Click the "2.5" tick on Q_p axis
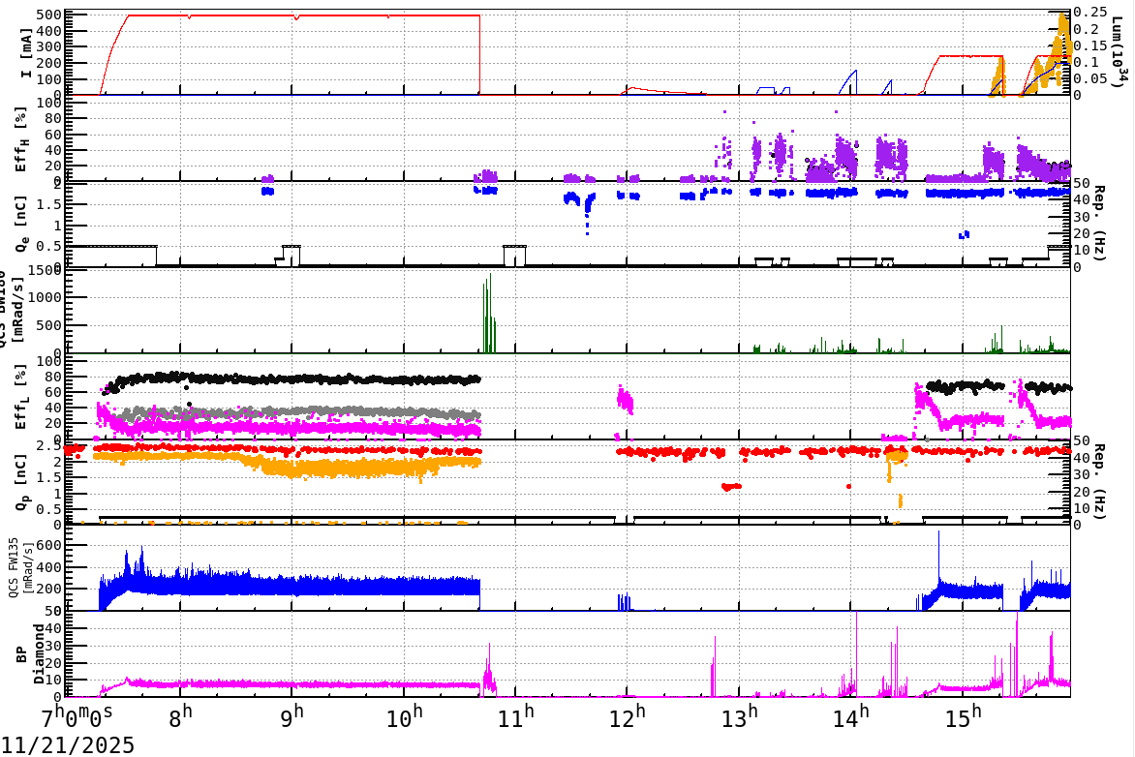 [x=50, y=446]
